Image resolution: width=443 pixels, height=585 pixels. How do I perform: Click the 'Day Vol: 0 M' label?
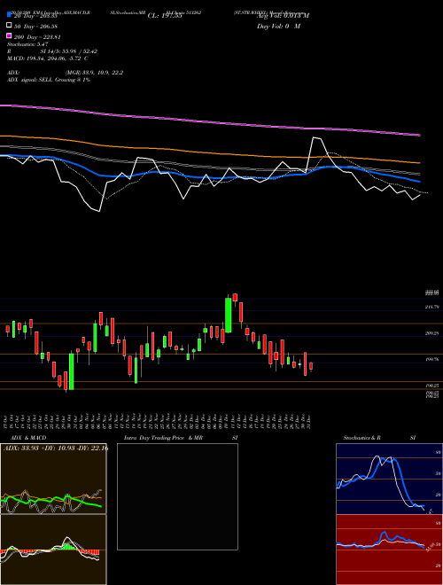[x=278, y=27]
